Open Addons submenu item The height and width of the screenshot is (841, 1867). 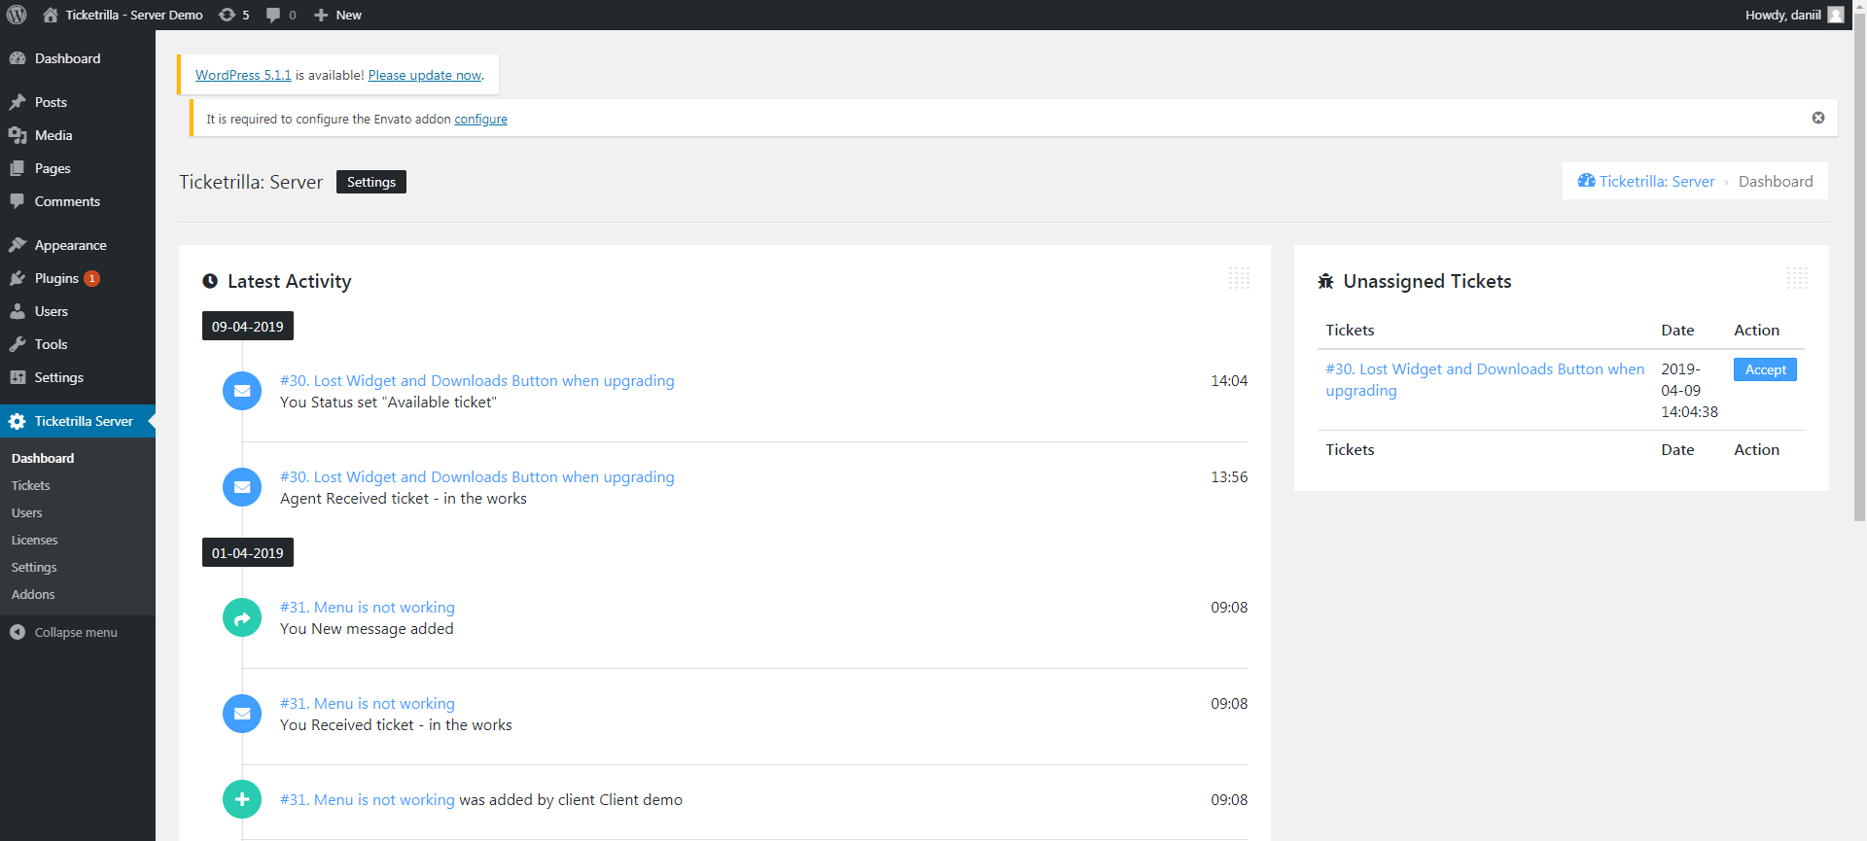coord(33,594)
